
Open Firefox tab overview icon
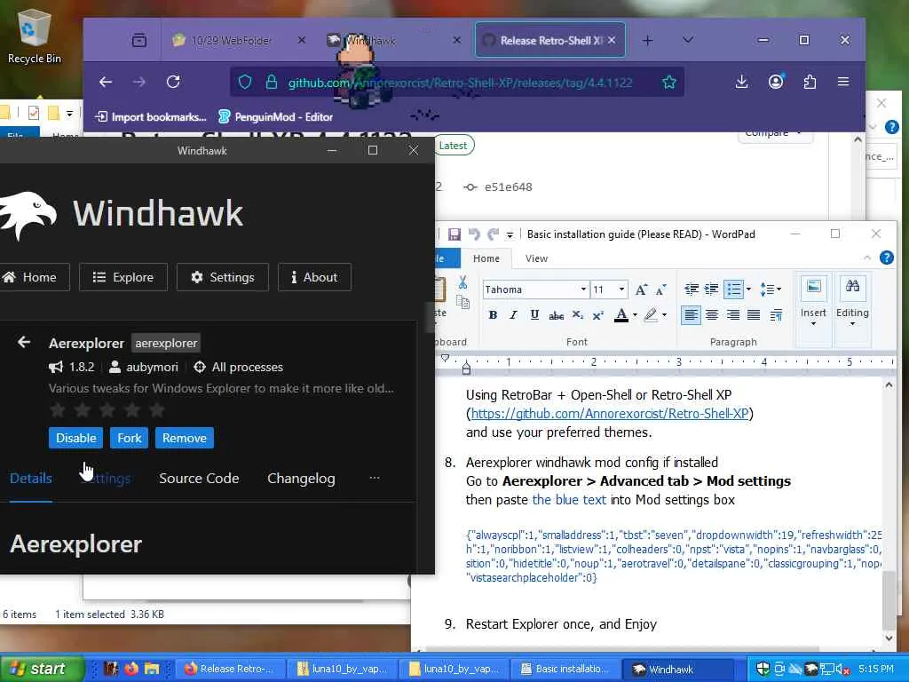[x=139, y=40]
